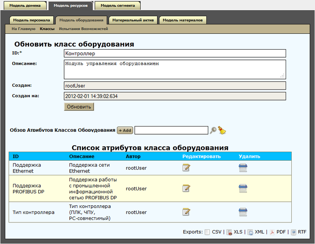
Task: Focus the ID field containing Контроллер
Action: (x=175, y=54)
